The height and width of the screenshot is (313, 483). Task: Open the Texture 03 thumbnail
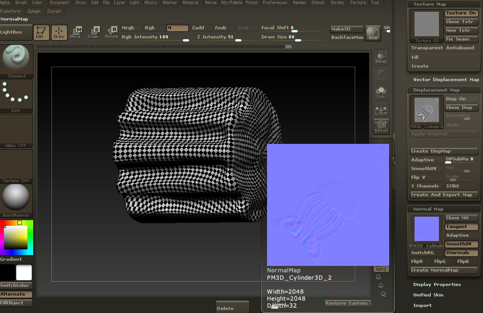click(x=427, y=26)
